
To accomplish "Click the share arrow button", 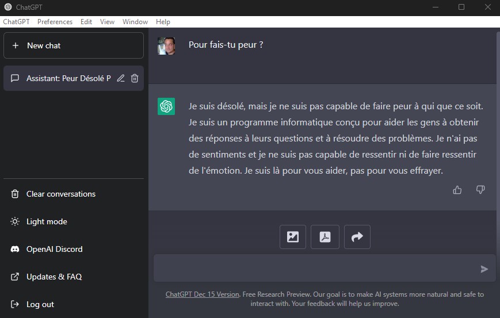I will (357, 237).
